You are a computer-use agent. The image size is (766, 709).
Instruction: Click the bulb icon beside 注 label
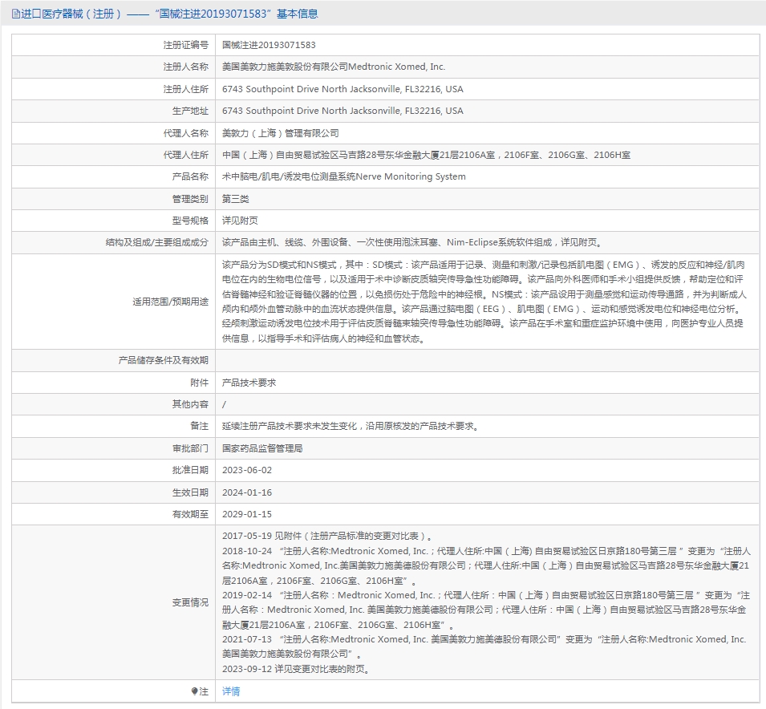click(x=194, y=691)
